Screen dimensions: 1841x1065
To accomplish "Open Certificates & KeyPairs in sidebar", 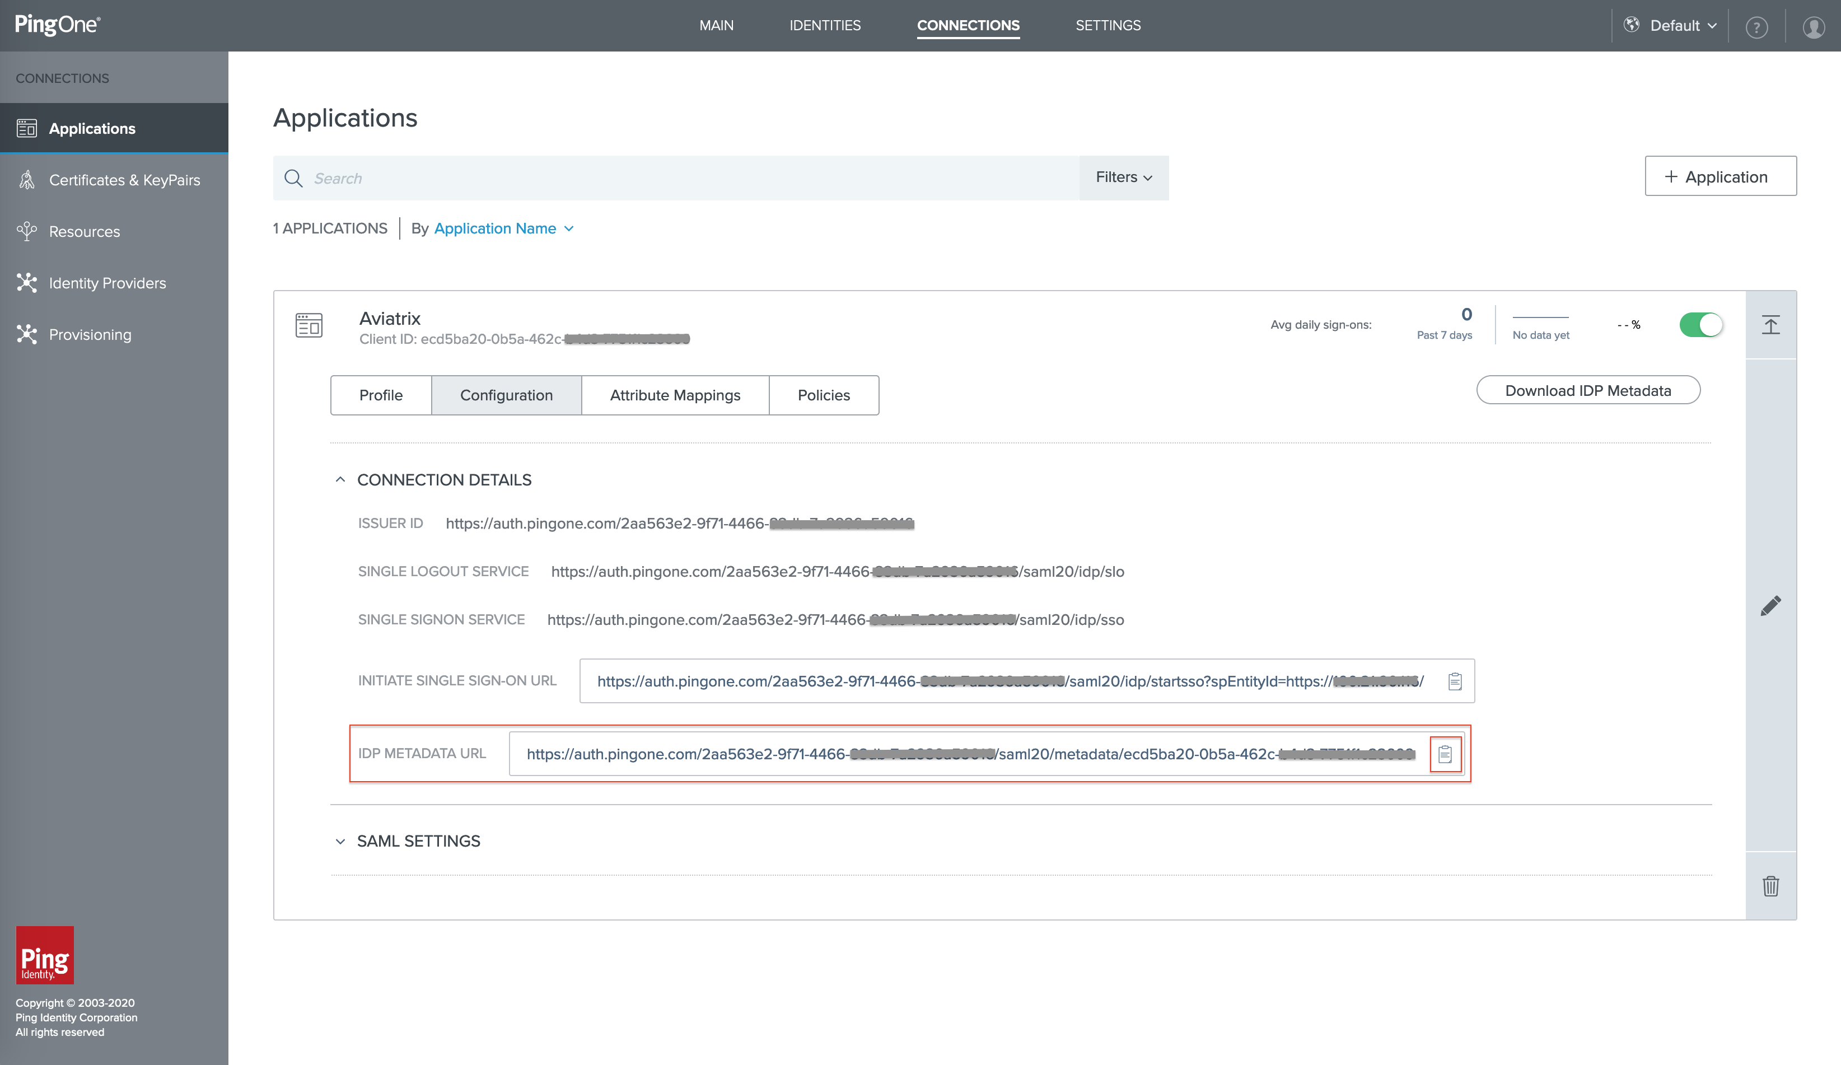I will tap(114, 180).
